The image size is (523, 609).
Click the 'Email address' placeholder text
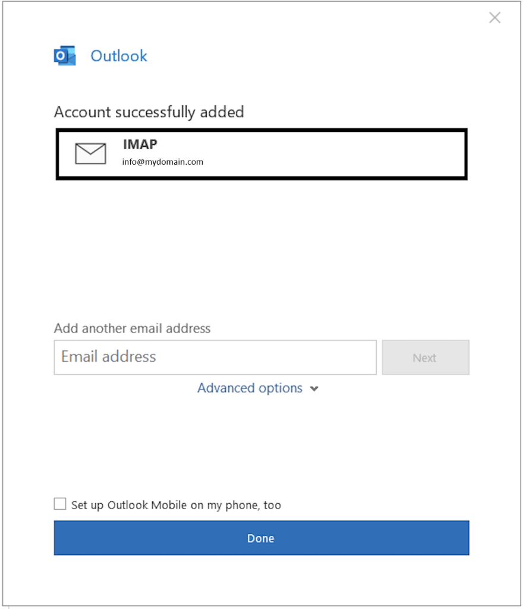click(109, 357)
